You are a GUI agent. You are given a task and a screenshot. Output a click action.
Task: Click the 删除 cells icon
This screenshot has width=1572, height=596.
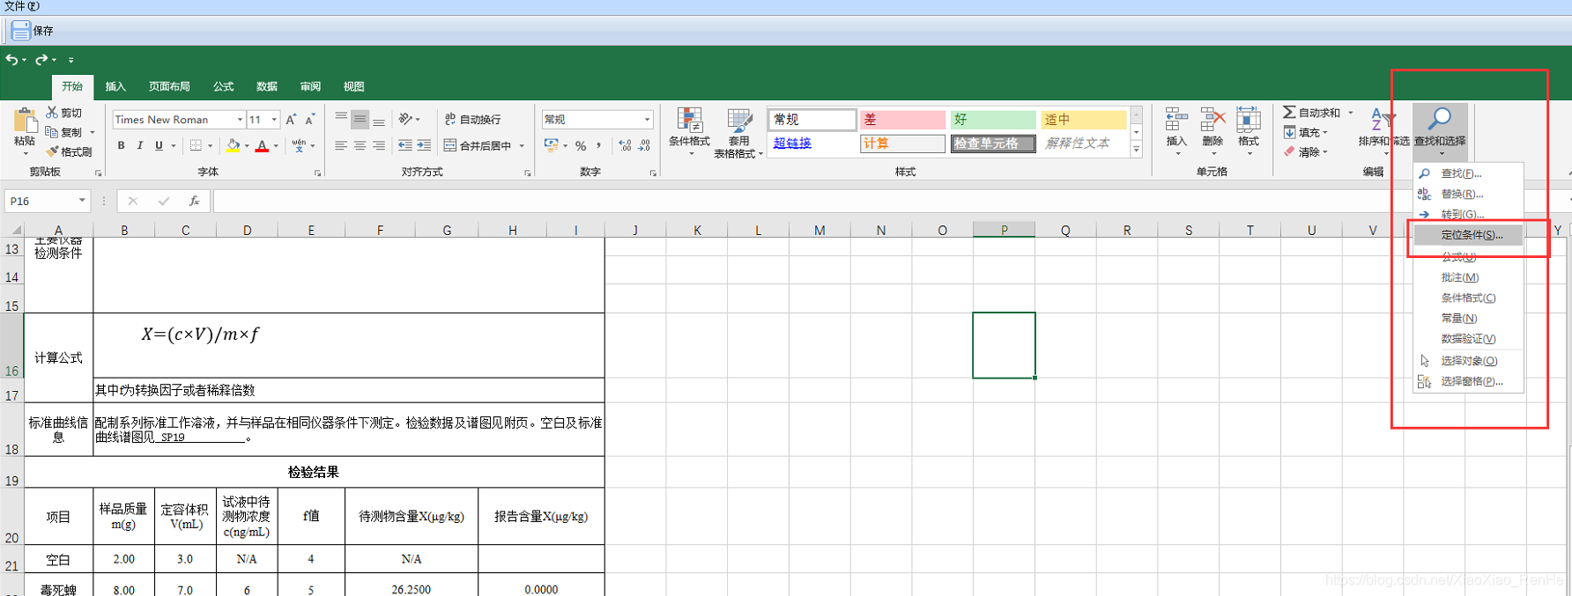click(1212, 121)
